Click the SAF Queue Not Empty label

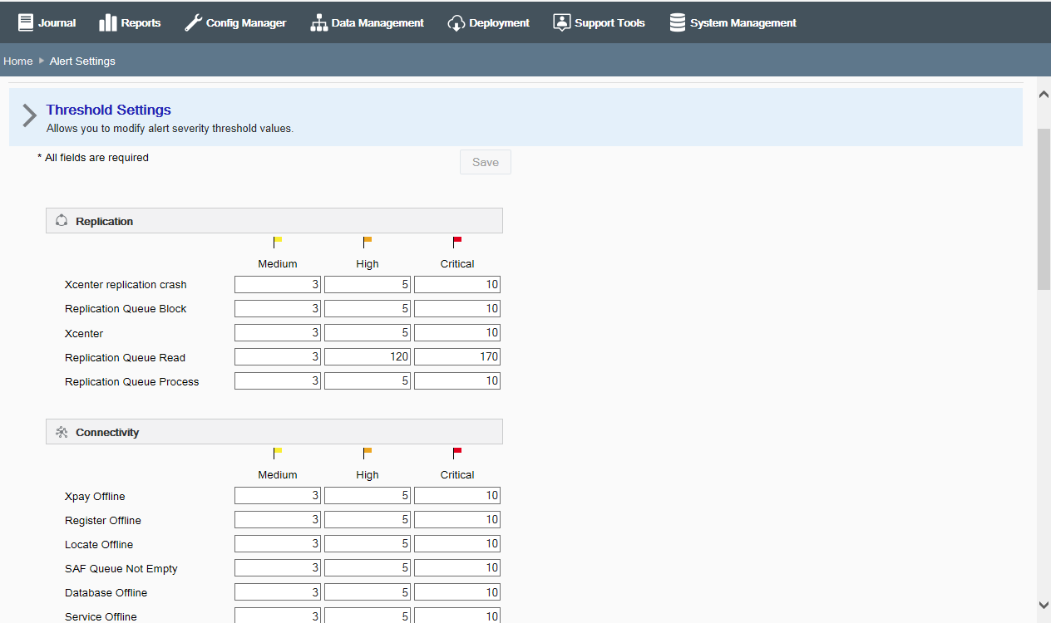tap(121, 569)
